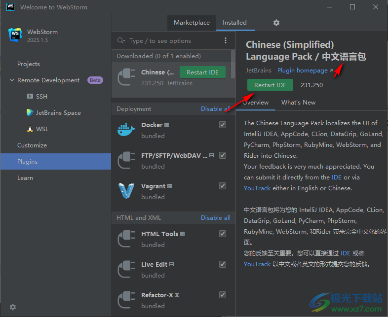Click the Live Edit plugin icon
The height and width of the screenshot is (317, 388).
coord(126,269)
